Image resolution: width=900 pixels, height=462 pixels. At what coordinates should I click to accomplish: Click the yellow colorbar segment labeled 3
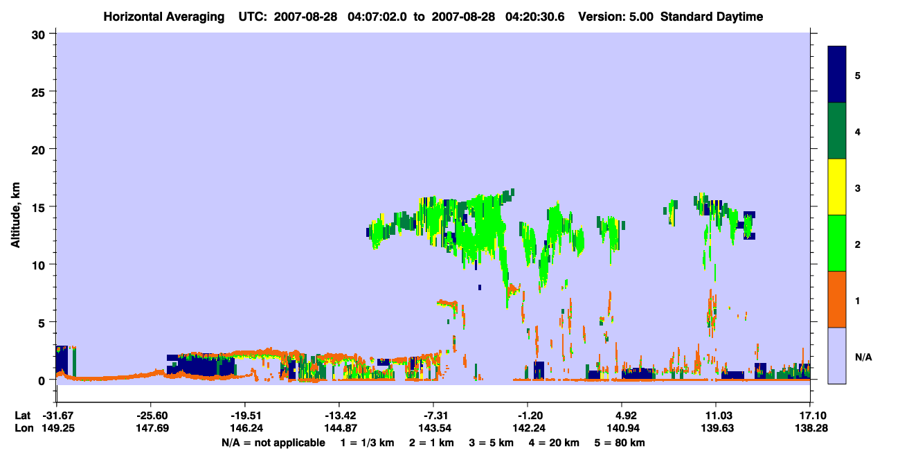pos(837,187)
